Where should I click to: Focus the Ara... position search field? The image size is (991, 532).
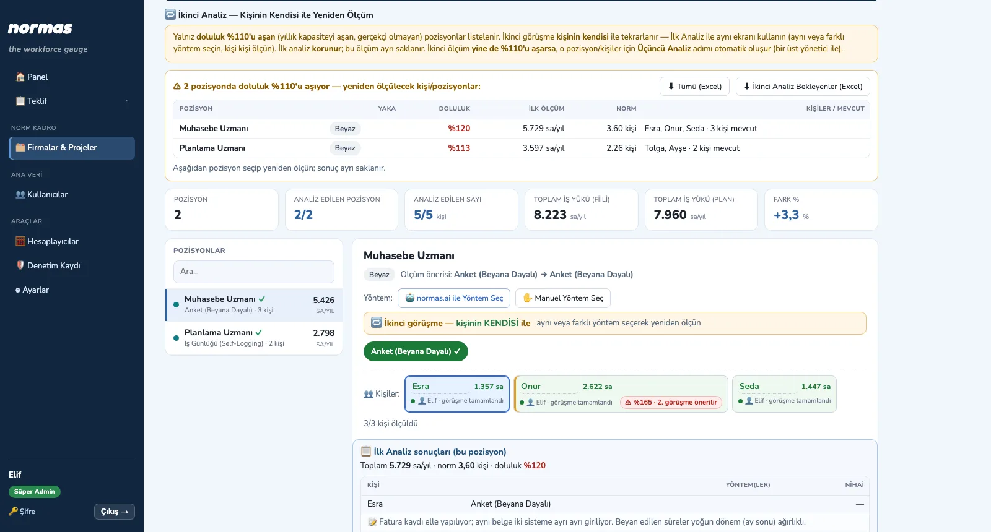pos(254,272)
